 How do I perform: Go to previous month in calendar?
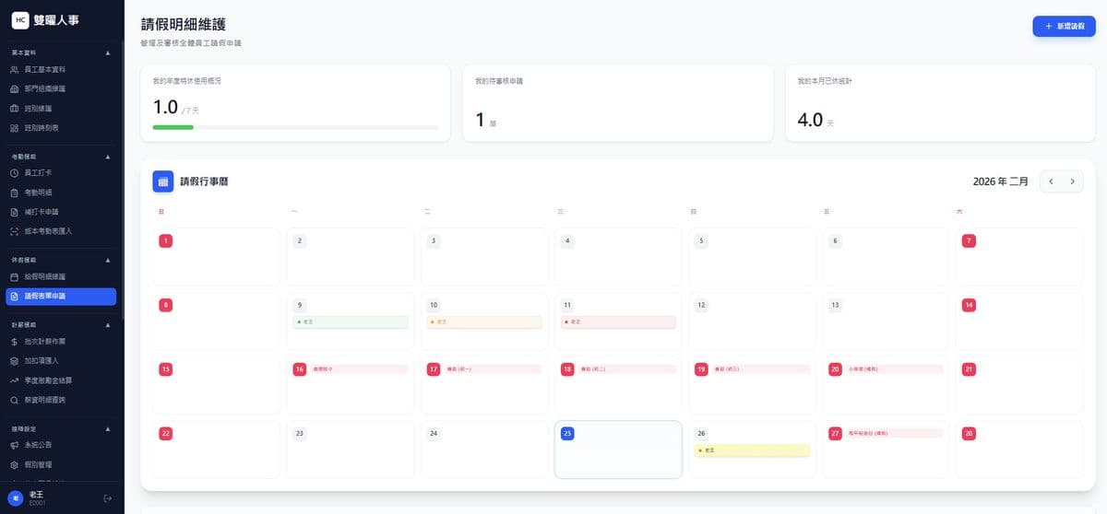[x=1051, y=181]
